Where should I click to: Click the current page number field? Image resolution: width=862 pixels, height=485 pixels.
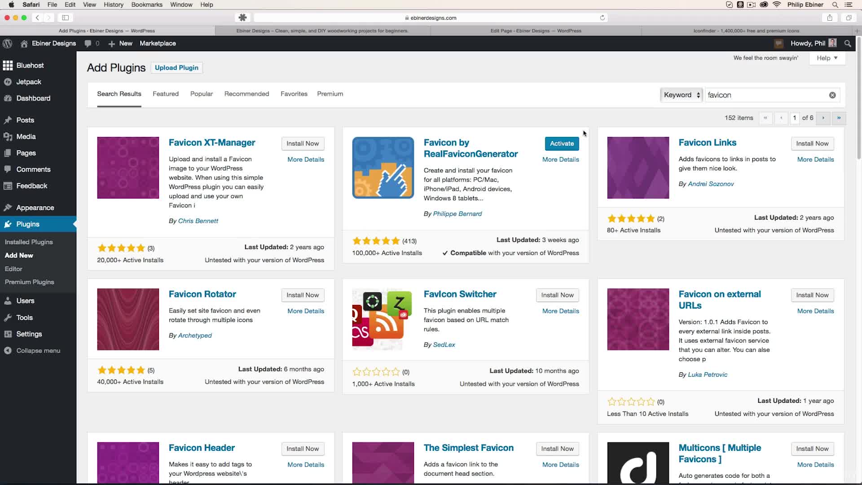click(x=795, y=118)
